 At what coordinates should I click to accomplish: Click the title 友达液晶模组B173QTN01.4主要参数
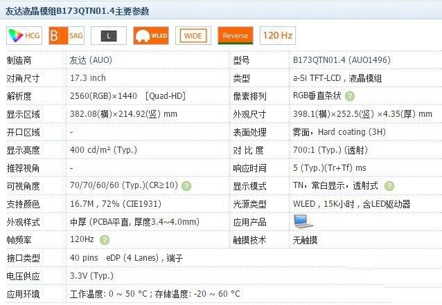click(x=77, y=11)
